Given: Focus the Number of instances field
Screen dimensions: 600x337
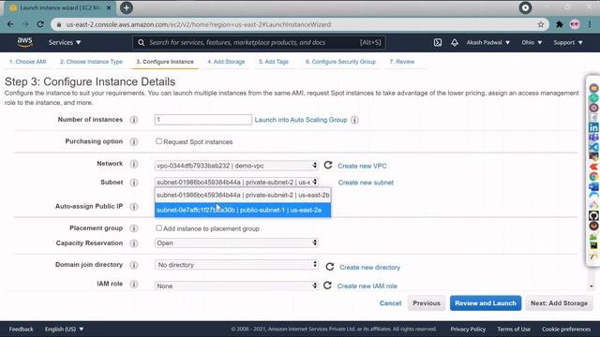Looking at the screenshot, I should click(203, 120).
